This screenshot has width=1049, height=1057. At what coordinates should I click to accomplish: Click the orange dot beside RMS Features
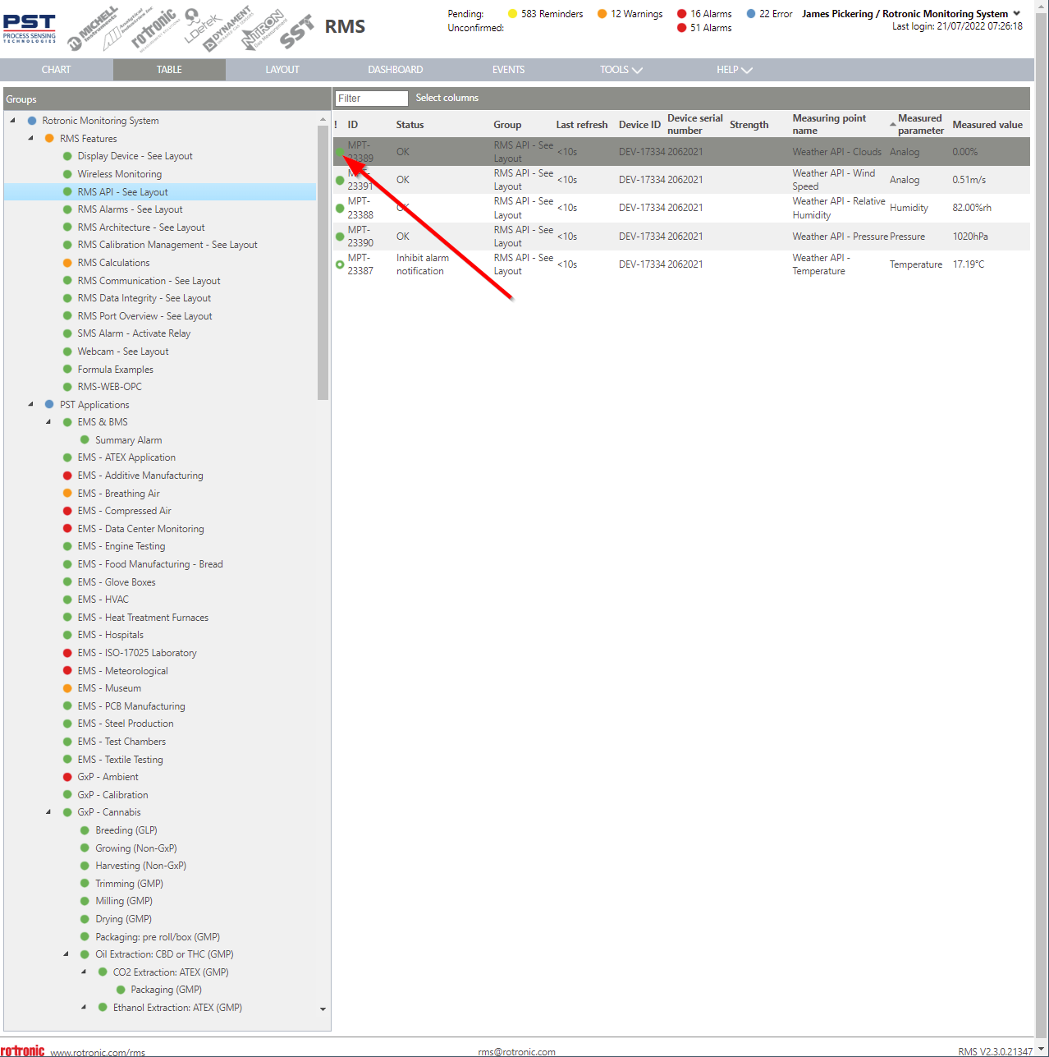pyautogui.click(x=49, y=139)
